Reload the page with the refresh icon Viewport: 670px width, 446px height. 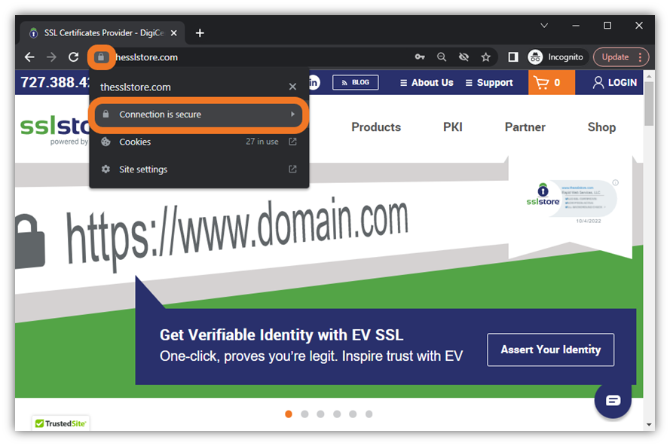click(74, 57)
